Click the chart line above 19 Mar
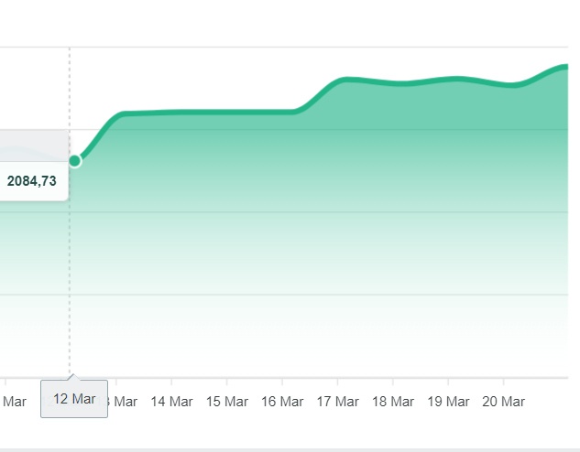The image size is (580, 452). [448, 80]
